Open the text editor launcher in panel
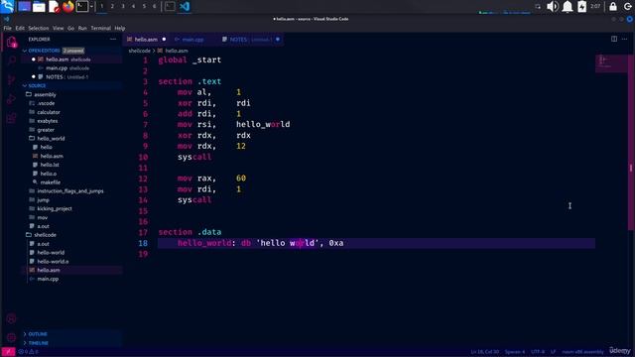Image resolution: width=635 pixels, height=357 pixels. pyautogui.click(x=54, y=7)
